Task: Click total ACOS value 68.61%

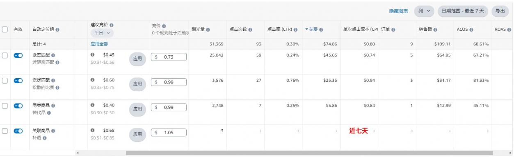Action: [x=481, y=43]
